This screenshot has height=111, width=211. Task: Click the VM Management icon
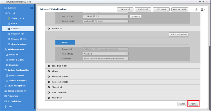[x=6, y=49]
